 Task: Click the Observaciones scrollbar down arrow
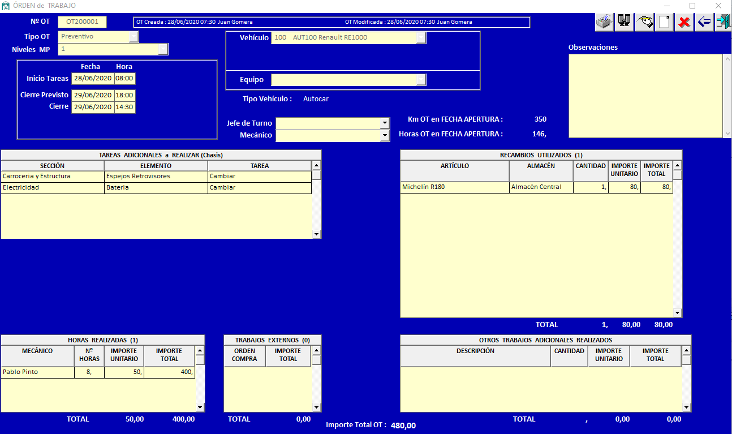click(x=727, y=134)
